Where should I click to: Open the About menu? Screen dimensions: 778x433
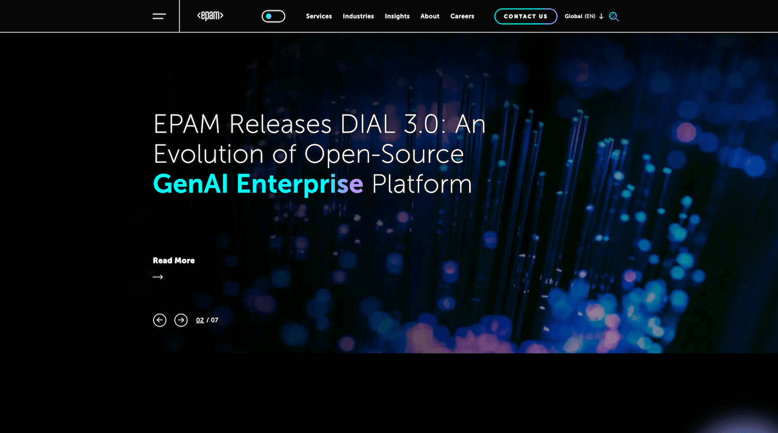tap(430, 17)
